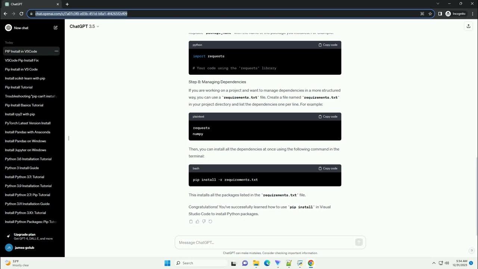Open Install Python 3.10: Tutorial chat
This screenshot has width=478, height=269.
31,213
